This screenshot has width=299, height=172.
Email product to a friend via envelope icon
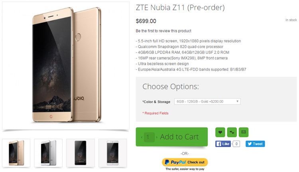244,132
